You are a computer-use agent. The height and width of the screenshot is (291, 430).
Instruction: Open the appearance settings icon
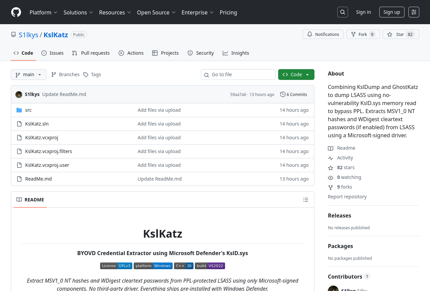[x=414, y=12]
